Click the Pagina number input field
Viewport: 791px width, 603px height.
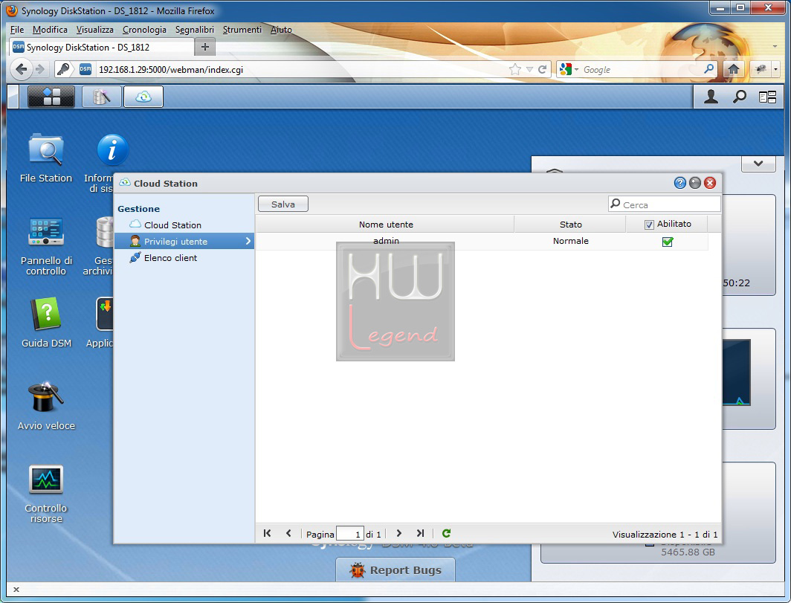coord(350,534)
